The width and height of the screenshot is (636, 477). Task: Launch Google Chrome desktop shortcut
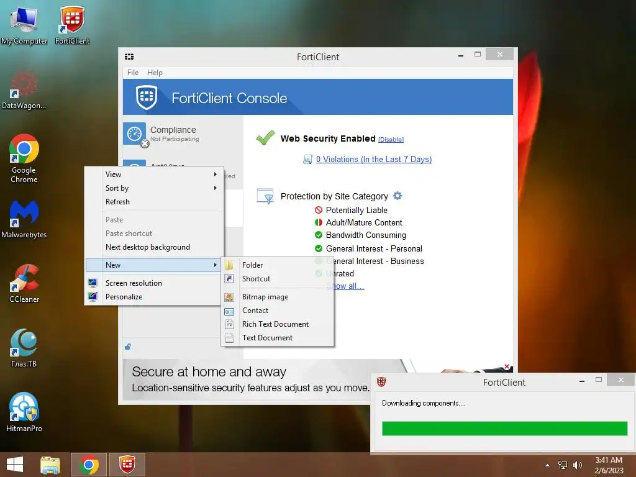point(24,158)
